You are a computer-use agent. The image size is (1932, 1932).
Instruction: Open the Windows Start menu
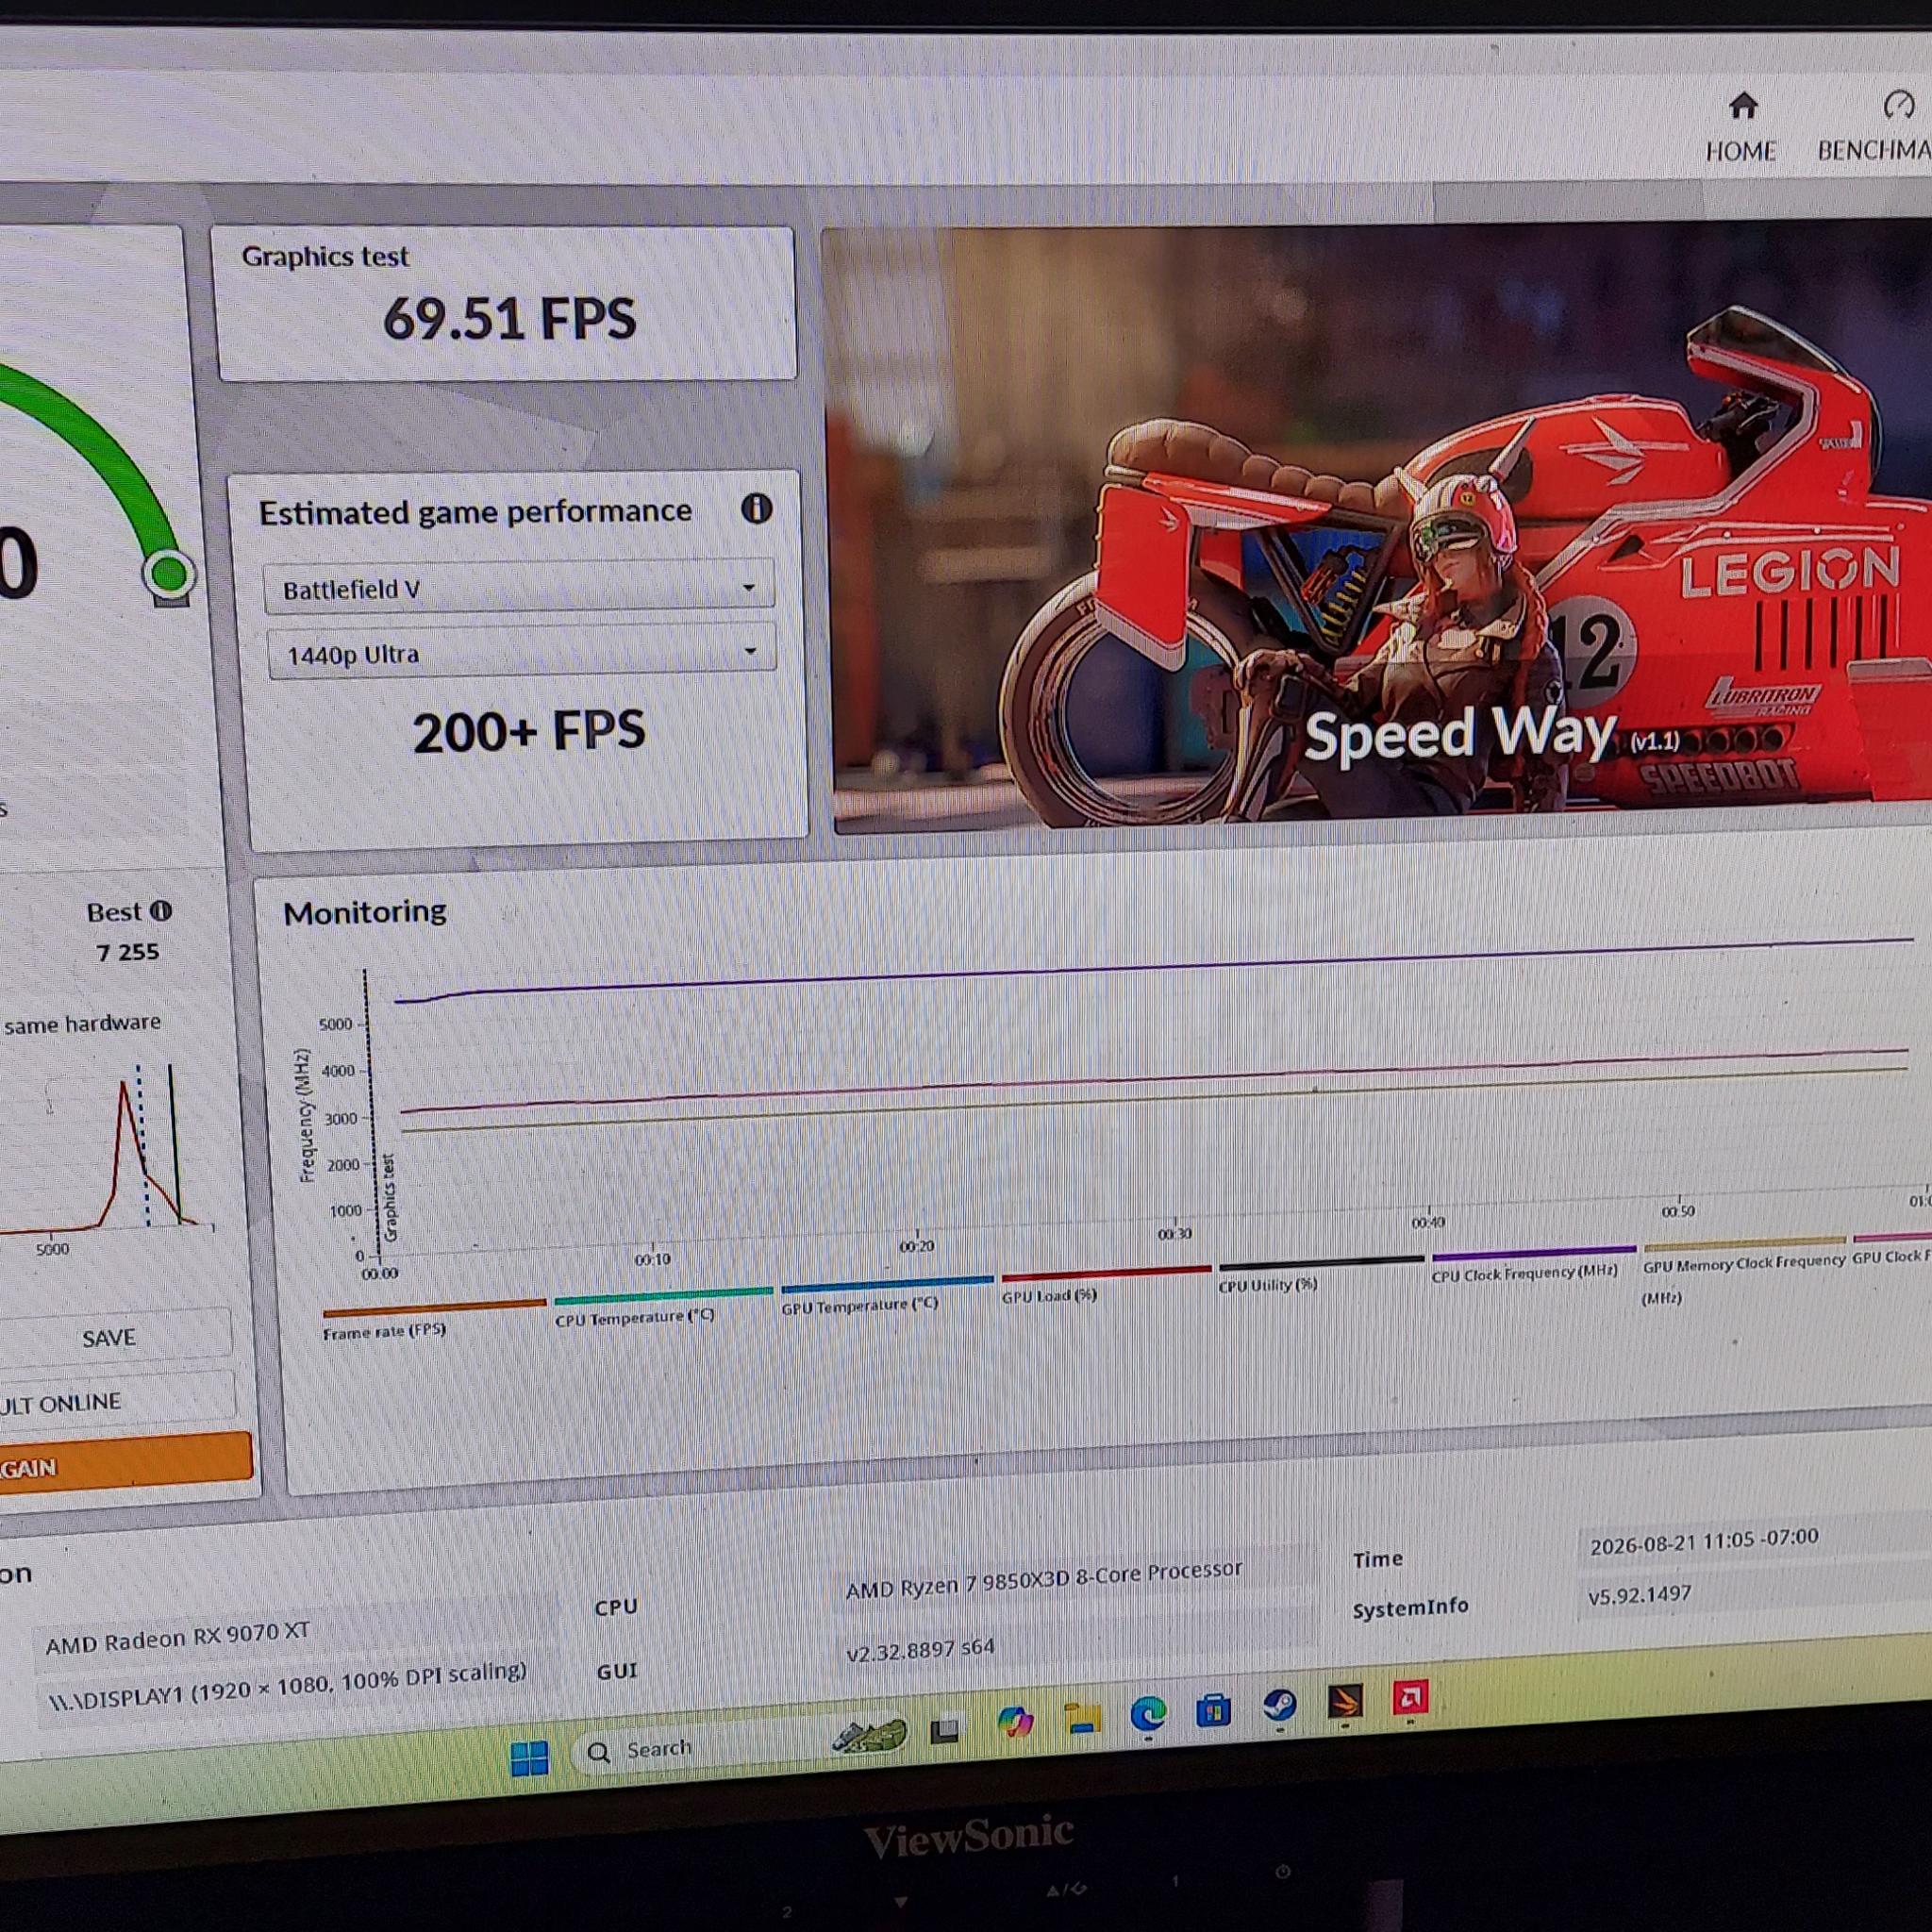(x=529, y=1758)
